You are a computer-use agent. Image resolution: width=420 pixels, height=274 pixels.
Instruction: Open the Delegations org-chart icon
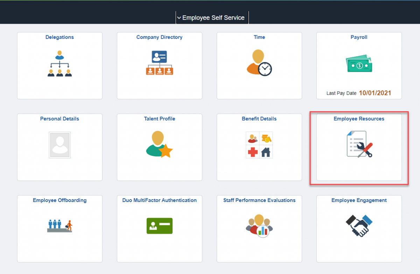click(59, 64)
